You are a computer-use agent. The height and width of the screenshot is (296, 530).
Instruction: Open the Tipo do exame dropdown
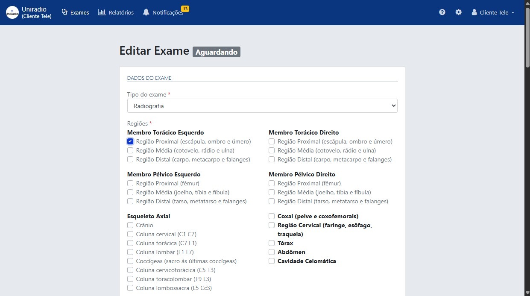[262, 106]
